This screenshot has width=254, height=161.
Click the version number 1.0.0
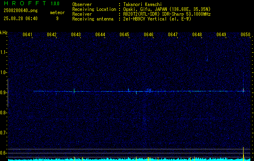click(x=55, y=4)
